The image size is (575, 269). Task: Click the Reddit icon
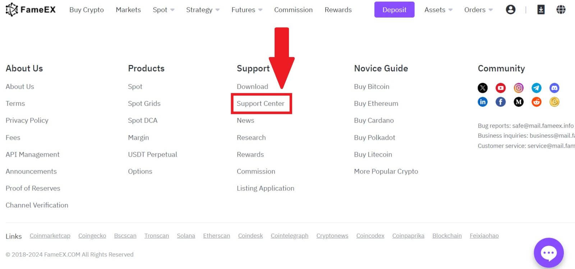click(537, 102)
